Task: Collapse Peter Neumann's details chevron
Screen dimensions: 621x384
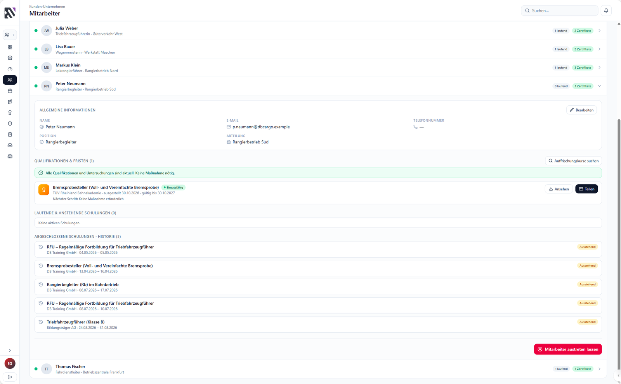Action: tap(599, 86)
